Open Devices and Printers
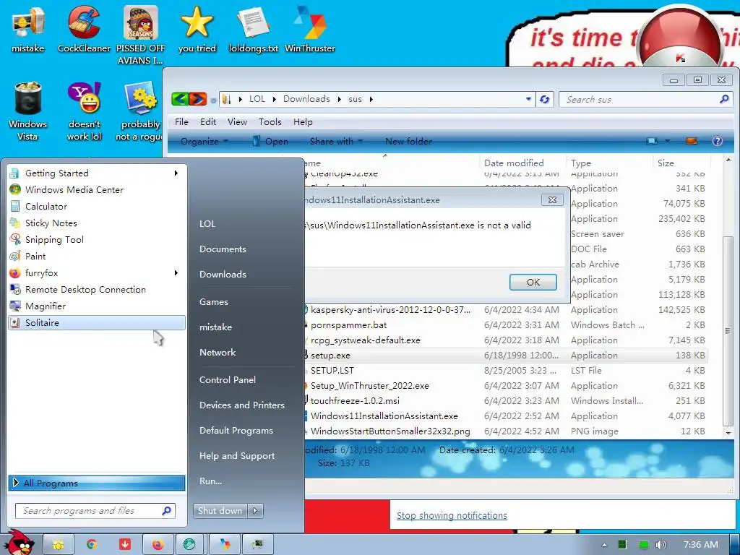The width and height of the screenshot is (740, 555). pos(242,405)
